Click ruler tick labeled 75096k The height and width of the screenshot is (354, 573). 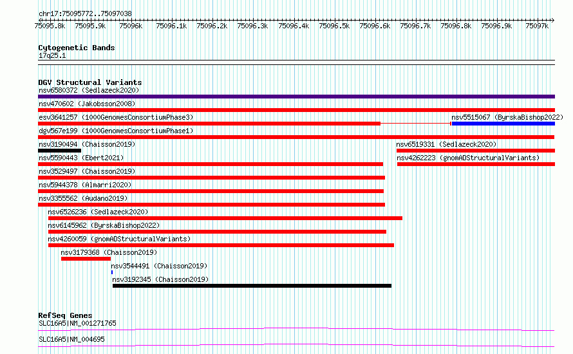pyautogui.click(x=131, y=26)
